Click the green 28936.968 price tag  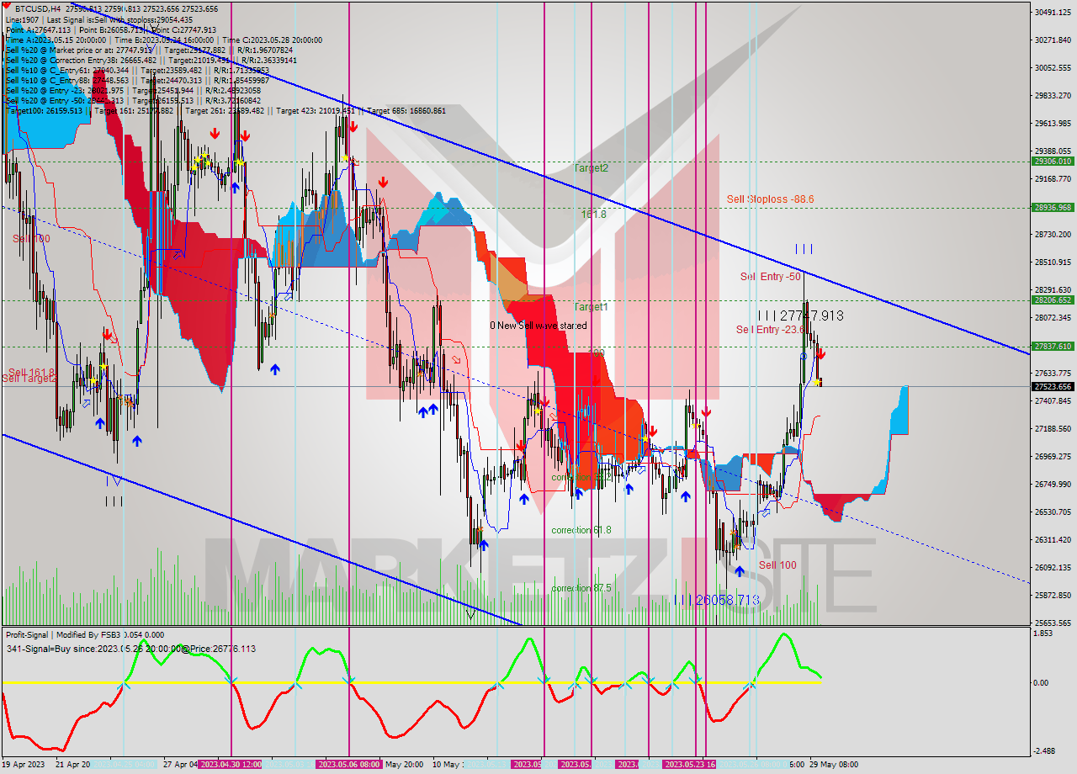click(1052, 207)
